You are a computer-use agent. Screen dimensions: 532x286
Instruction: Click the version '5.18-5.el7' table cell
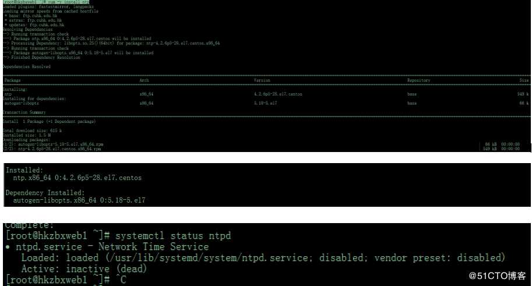tap(265, 103)
